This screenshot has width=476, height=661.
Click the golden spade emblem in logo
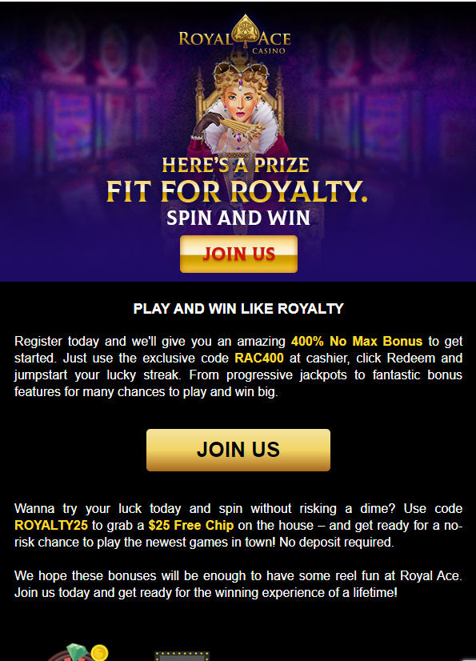click(x=243, y=32)
